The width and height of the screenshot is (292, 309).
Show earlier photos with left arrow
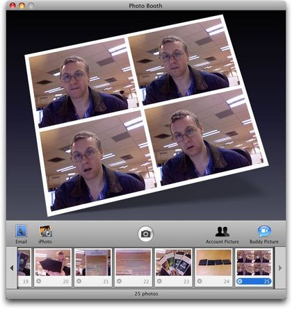[x=12, y=268]
